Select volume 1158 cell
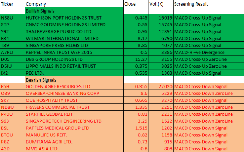 click(161, 135)
